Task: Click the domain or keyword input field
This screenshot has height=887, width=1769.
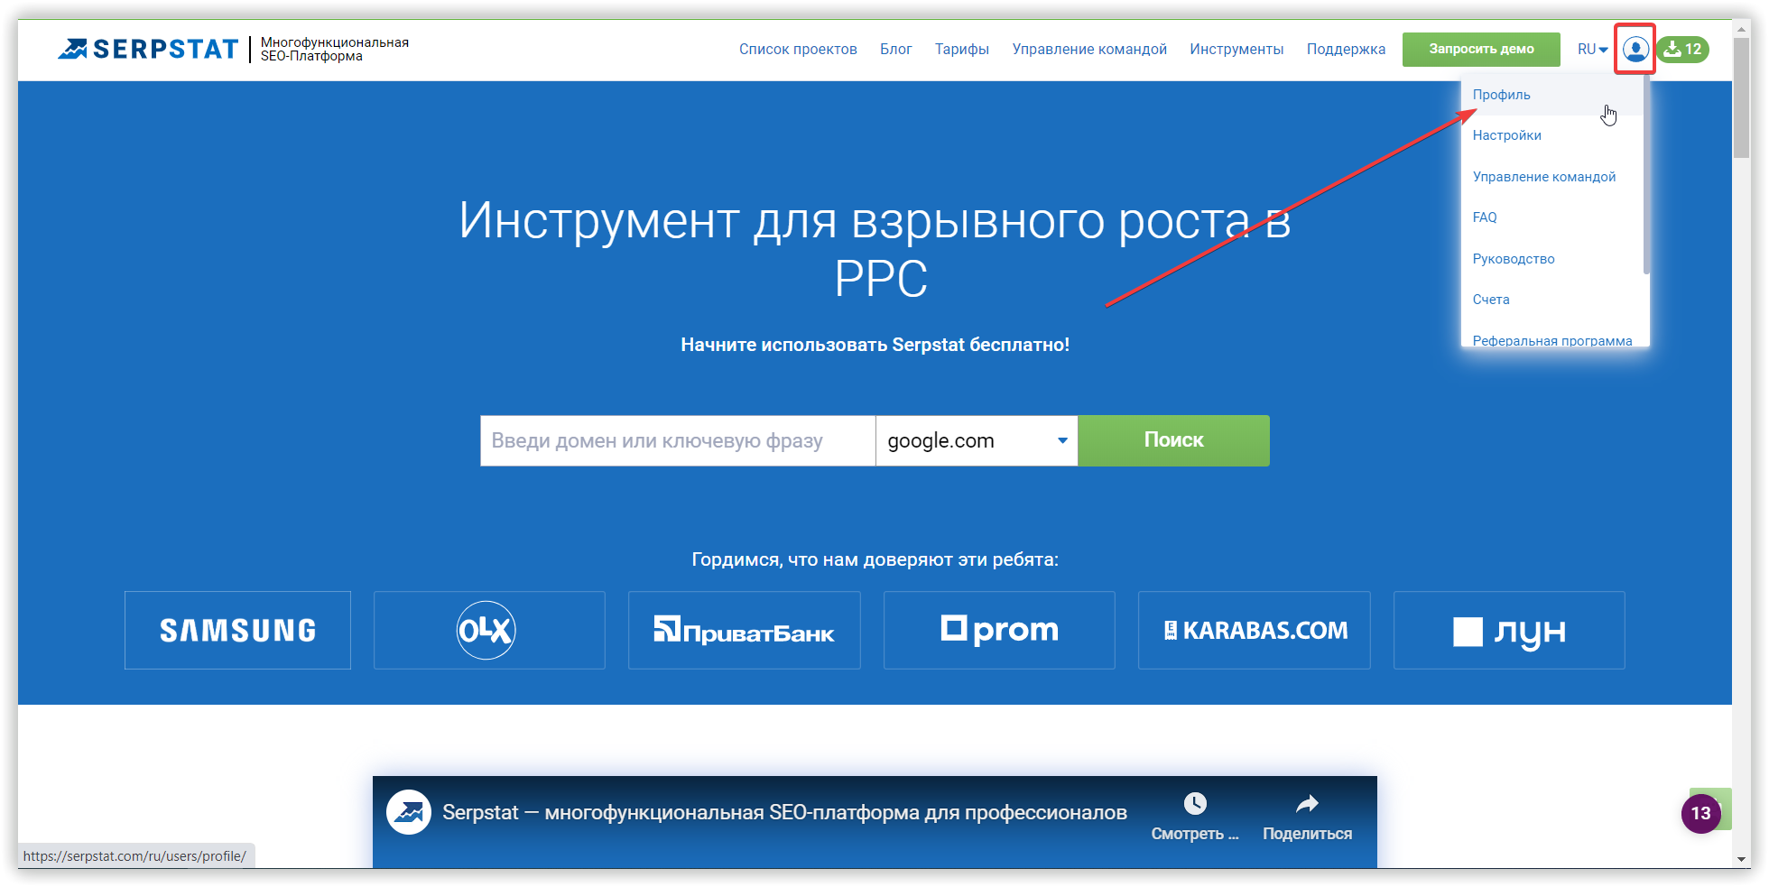Action: tap(677, 440)
